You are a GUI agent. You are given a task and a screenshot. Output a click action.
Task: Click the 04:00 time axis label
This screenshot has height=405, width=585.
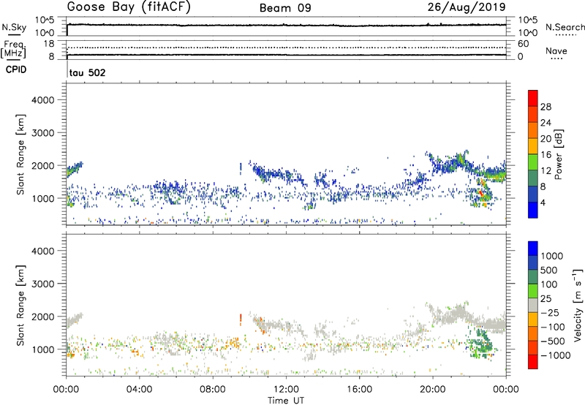(139, 390)
